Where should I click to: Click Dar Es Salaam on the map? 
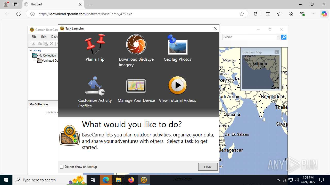coord(237,134)
